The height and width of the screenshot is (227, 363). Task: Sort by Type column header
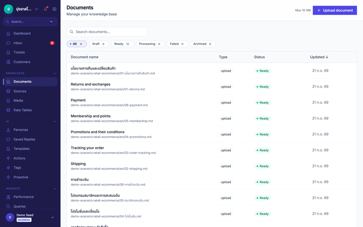(x=223, y=57)
